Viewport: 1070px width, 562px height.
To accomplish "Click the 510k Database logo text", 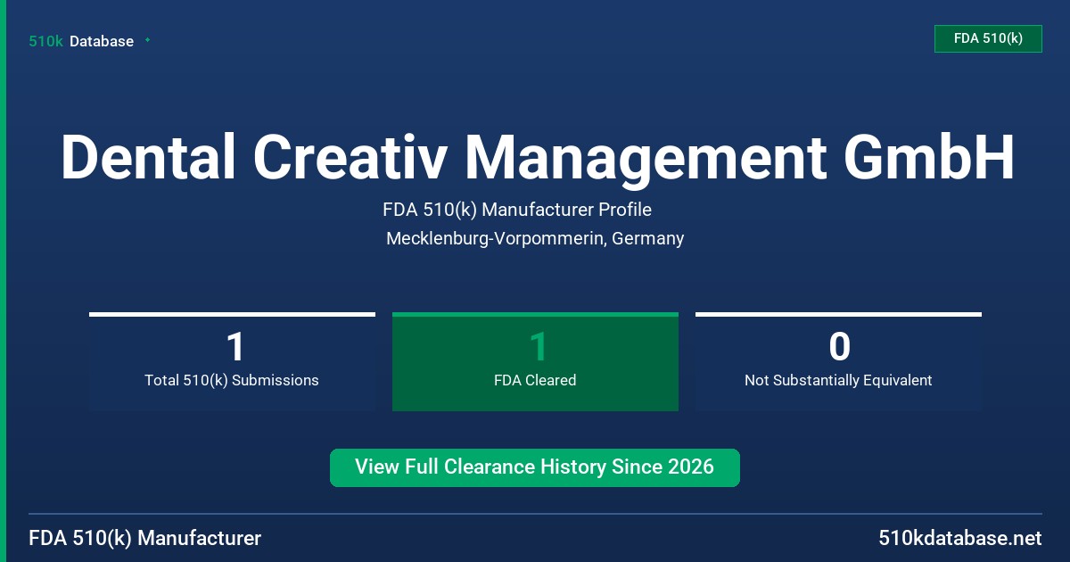I will tap(81, 41).
